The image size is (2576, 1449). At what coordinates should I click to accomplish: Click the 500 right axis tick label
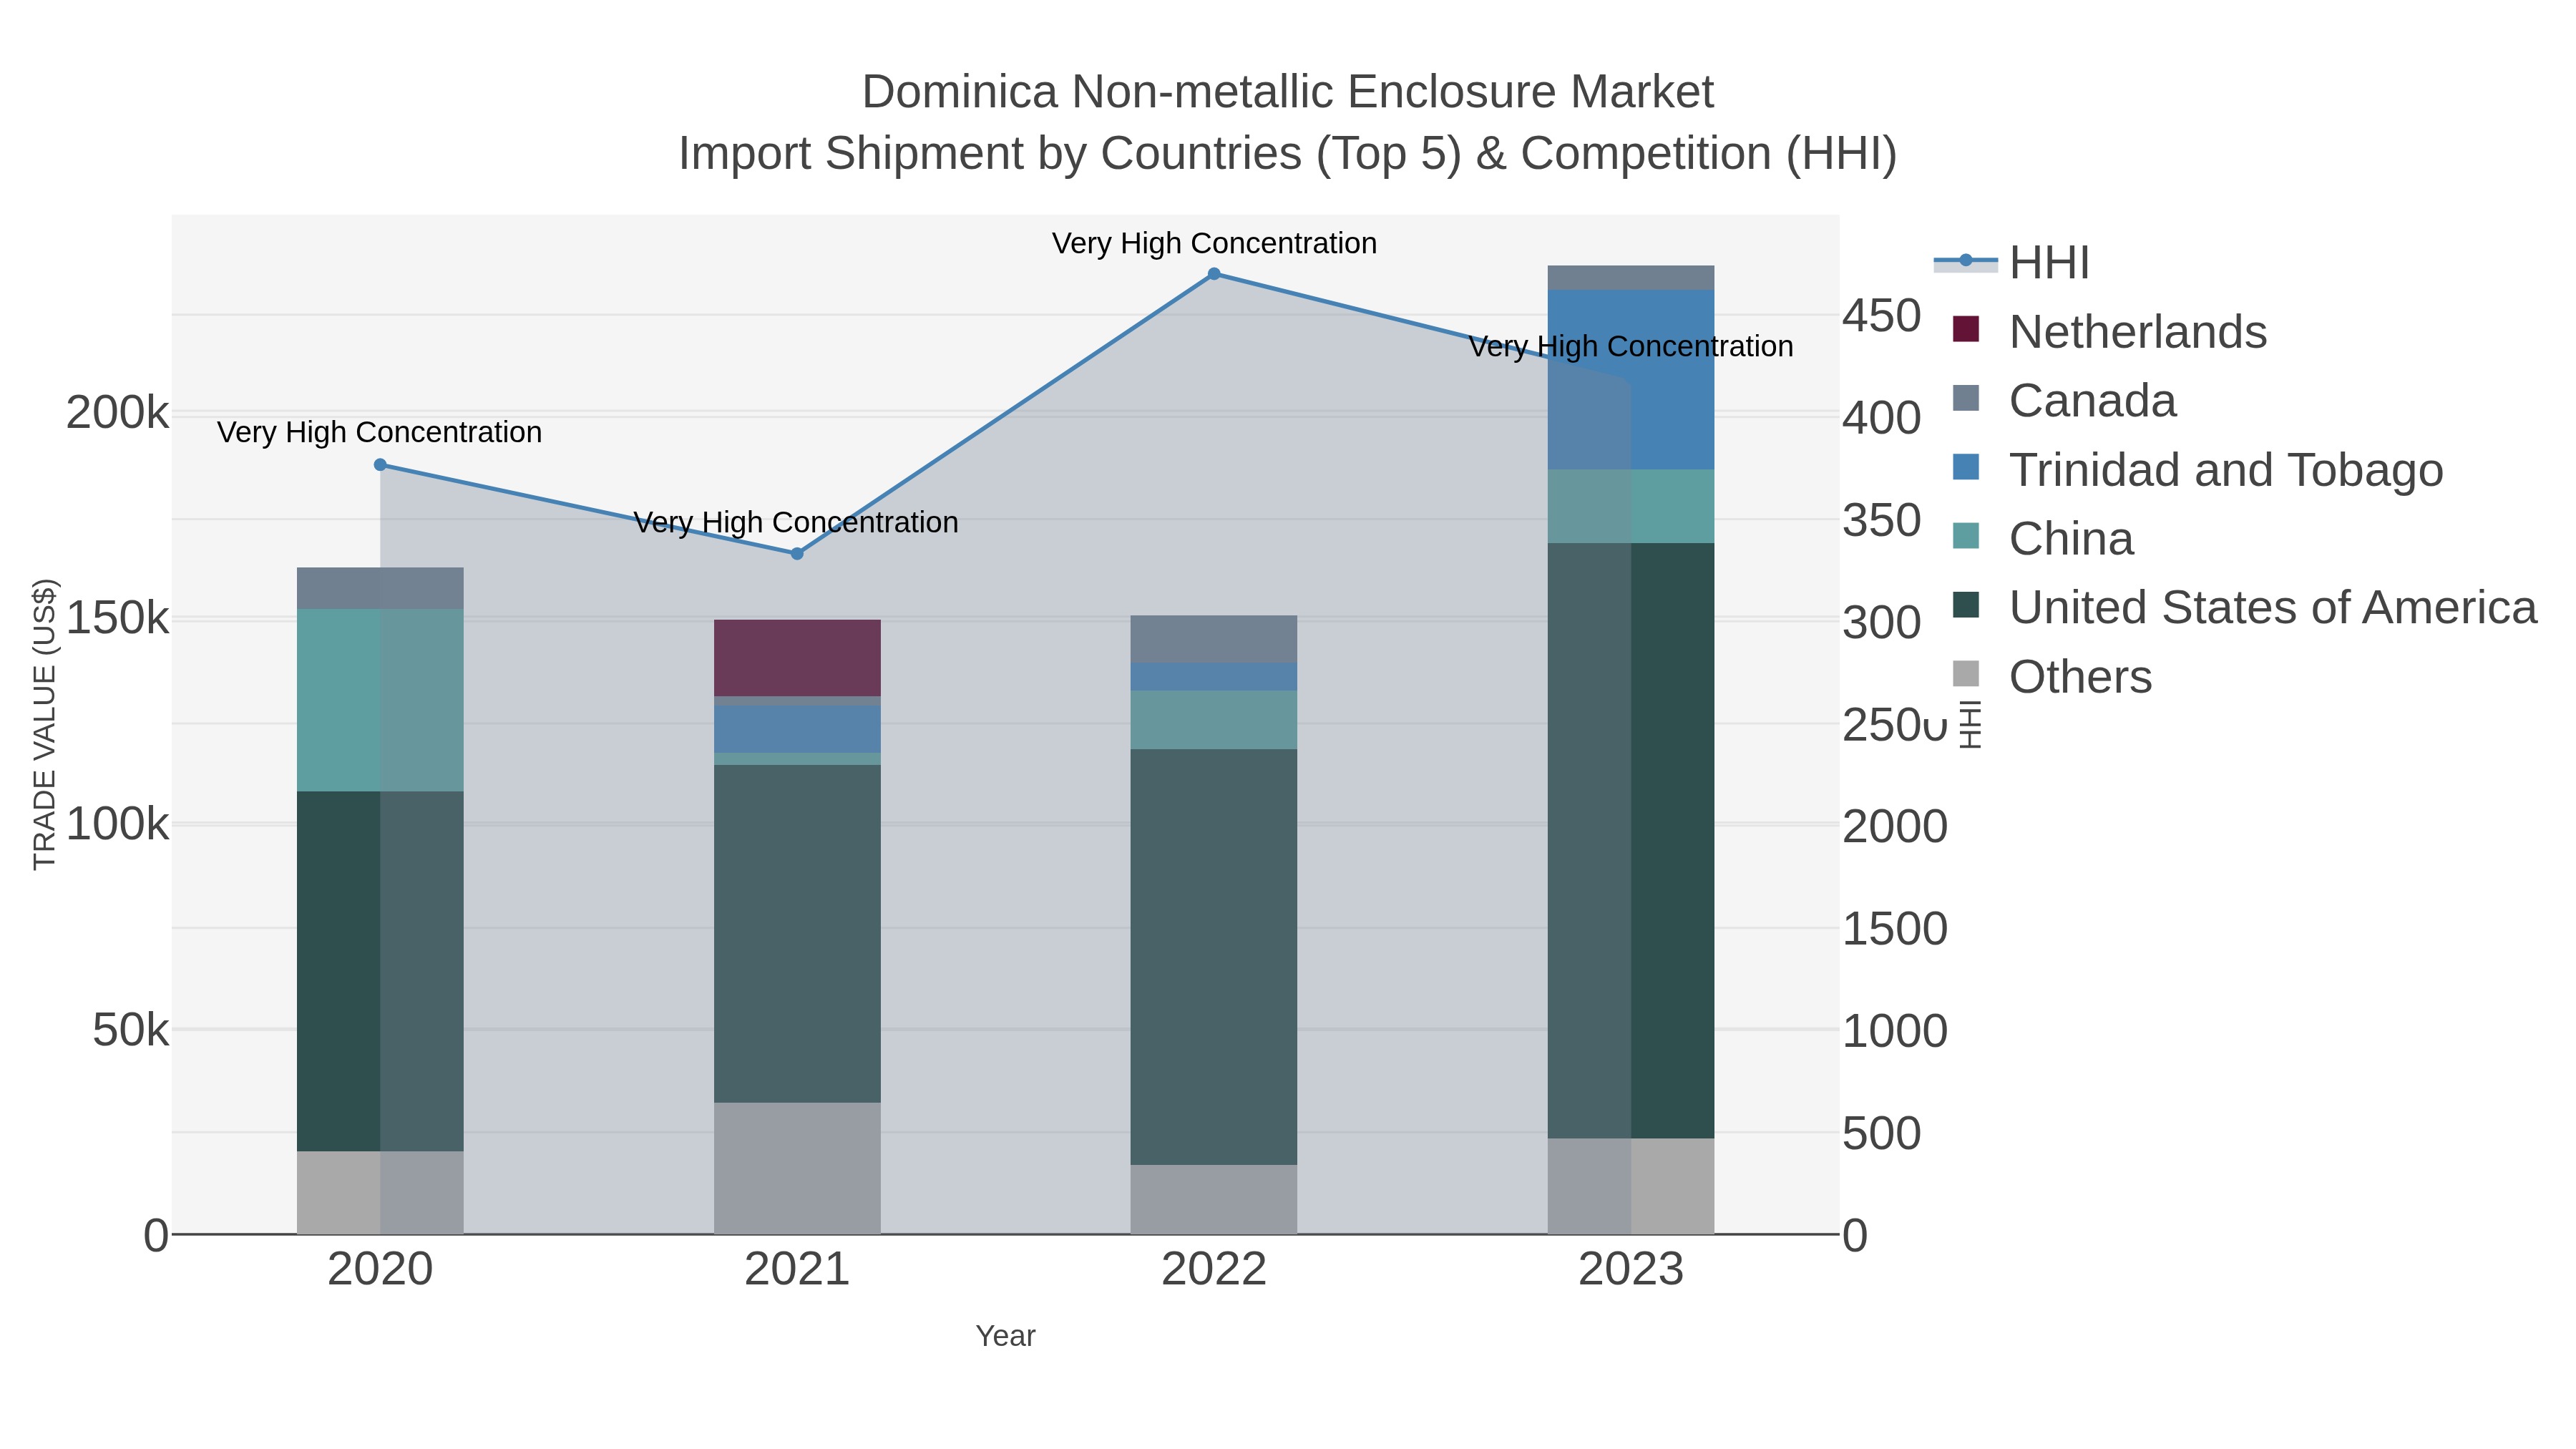point(1882,1134)
